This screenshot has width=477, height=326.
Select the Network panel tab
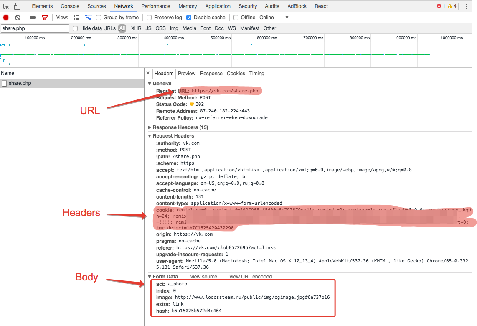coord(124,6)
